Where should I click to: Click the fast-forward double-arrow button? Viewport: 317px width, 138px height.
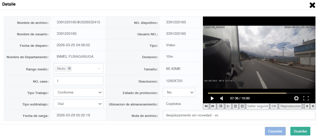(213, 106)
